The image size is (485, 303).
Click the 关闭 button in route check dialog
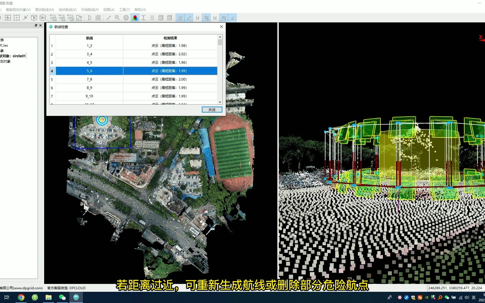(x=212, y=110)
